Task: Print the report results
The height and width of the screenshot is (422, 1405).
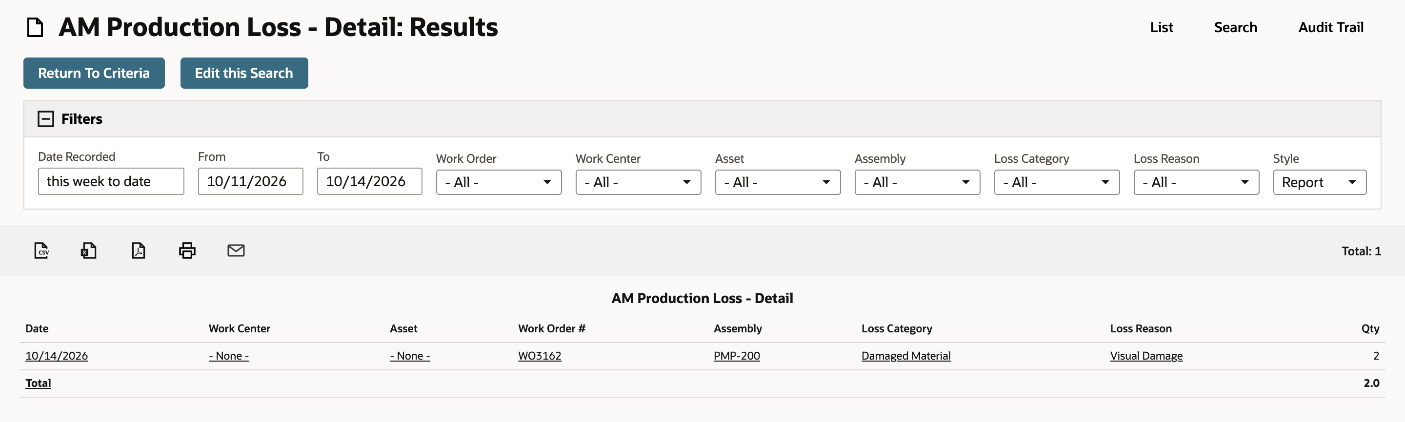Action: [187, 250]
